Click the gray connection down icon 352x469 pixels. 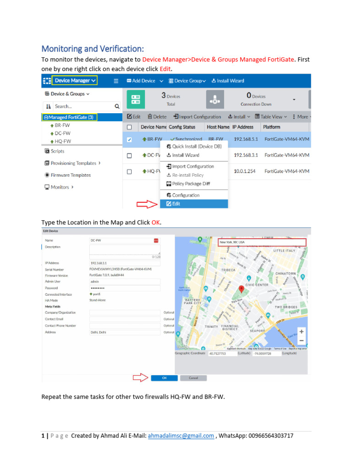tap(215, 99)
